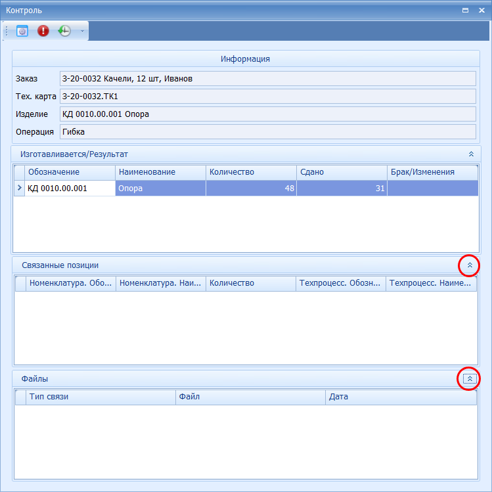Click the red exclamation mark toolbar icon
The height and width of the screenshot is (492, 492).
pyautogui.click(x=43, y=31)
